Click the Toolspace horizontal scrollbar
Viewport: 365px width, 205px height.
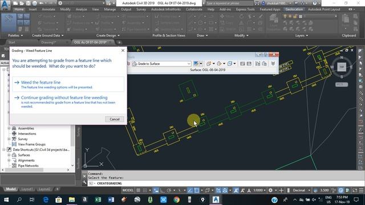tap(35, 170)
